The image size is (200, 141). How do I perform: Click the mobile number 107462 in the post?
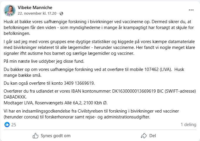pos(152,69)
